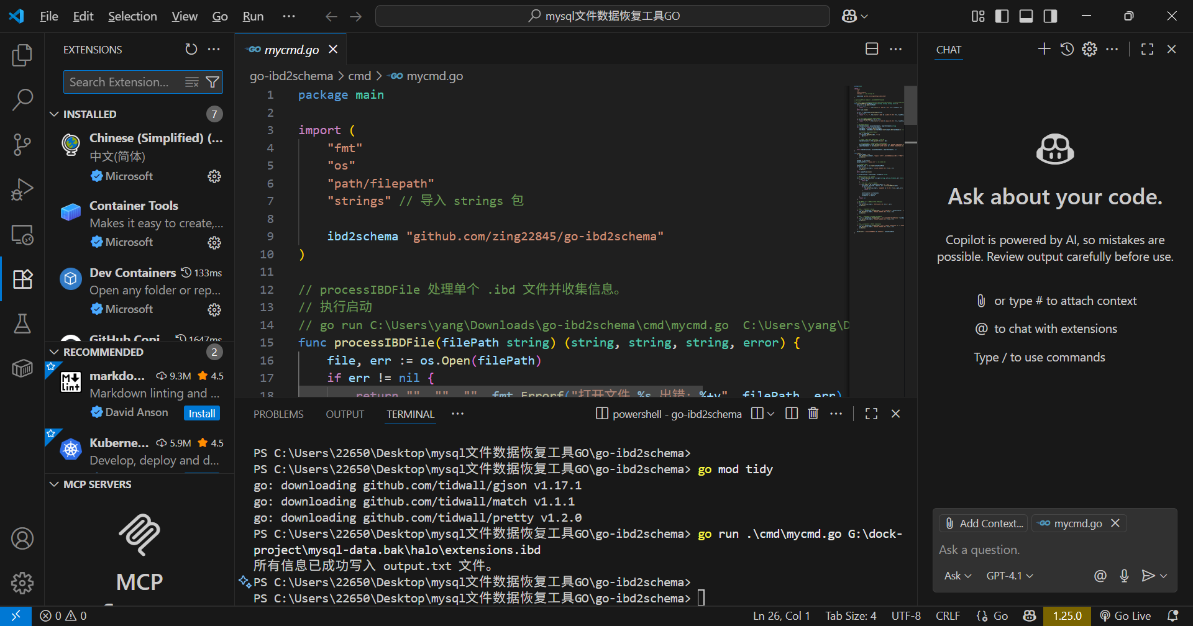The image size is (1193, 626).
Task: Click the Add Context button in chat
Action: coord(983,524)
